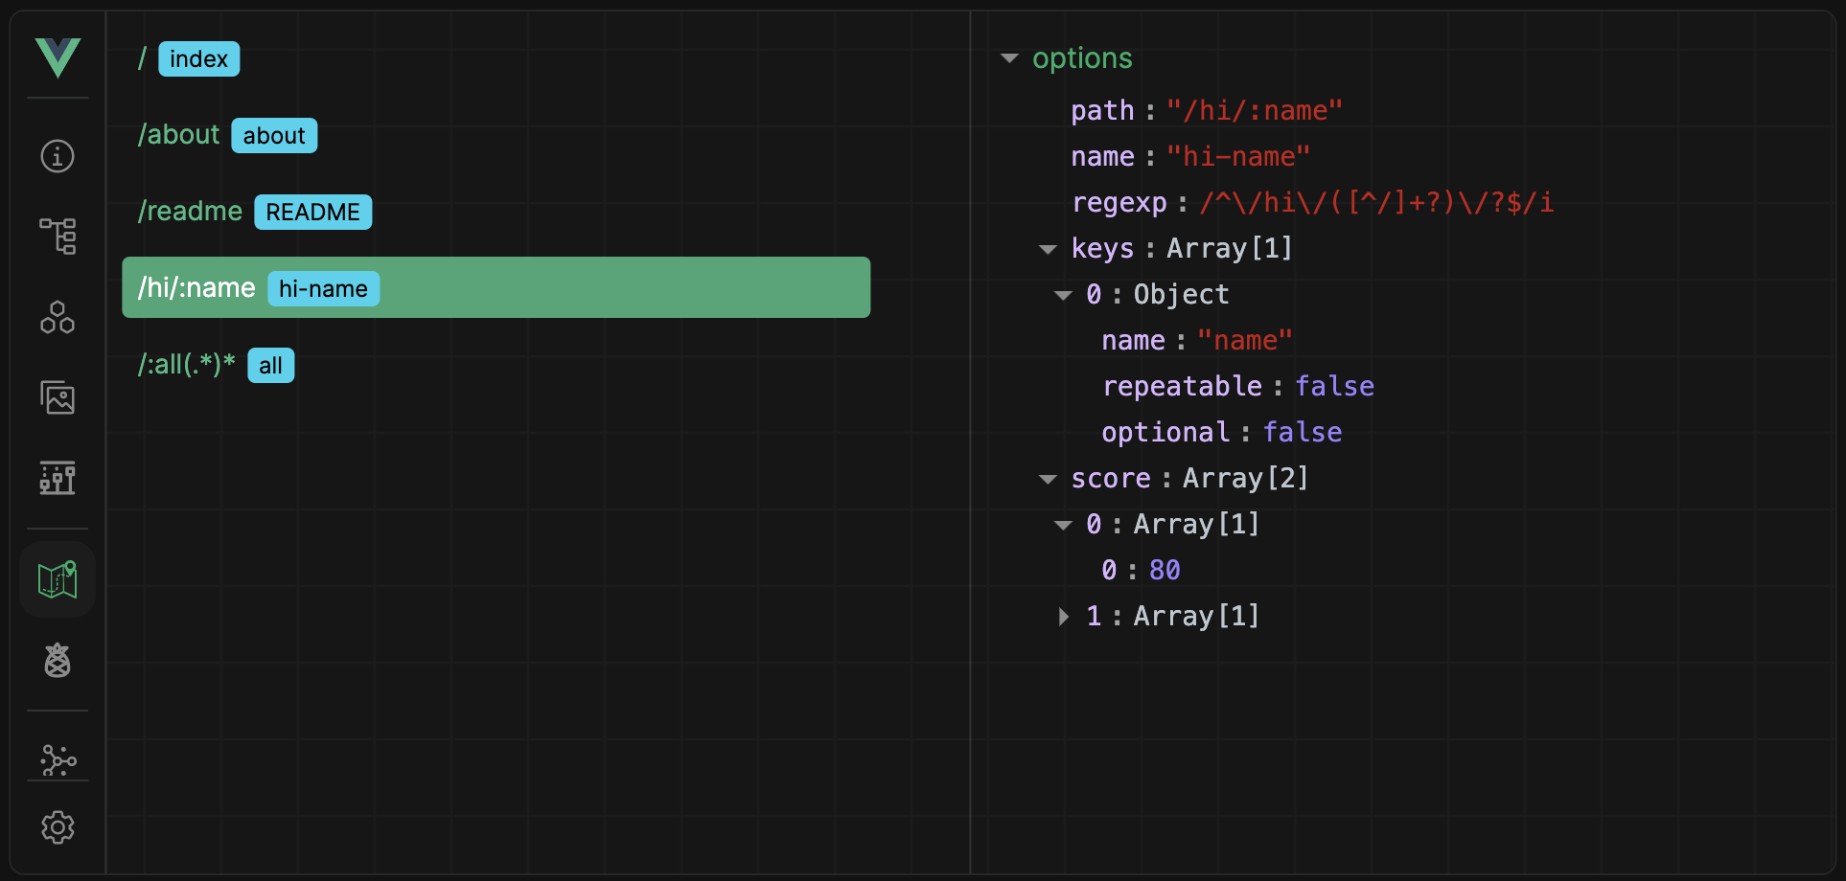The width and height of the screenshot is (1846, 881).
Task: Click the score value 80
Action: 1165,571
